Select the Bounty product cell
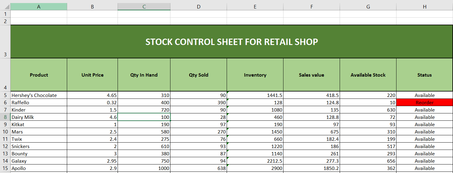453x173 pixels. tap(39, 154)
